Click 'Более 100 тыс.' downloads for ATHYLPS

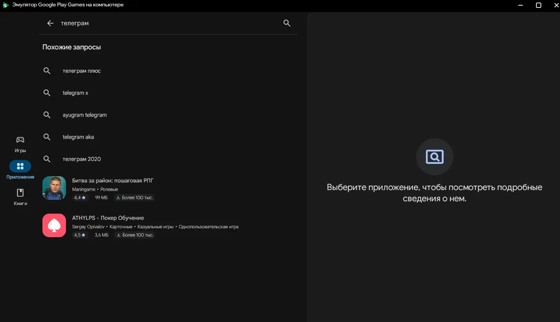click(135, 235)
